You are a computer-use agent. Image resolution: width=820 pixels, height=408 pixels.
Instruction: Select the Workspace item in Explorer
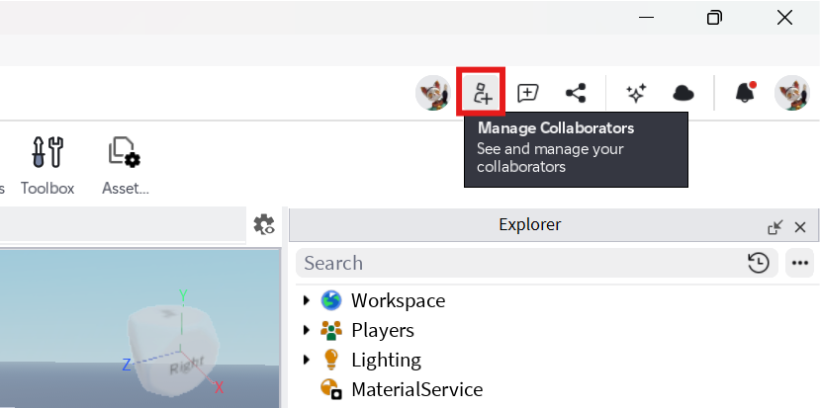click(398, 300)
